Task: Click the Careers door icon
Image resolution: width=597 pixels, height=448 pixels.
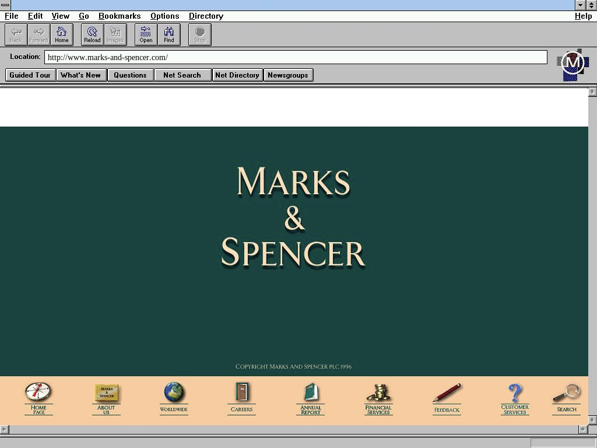Action: pyautogui.click(x=241, y=392)
